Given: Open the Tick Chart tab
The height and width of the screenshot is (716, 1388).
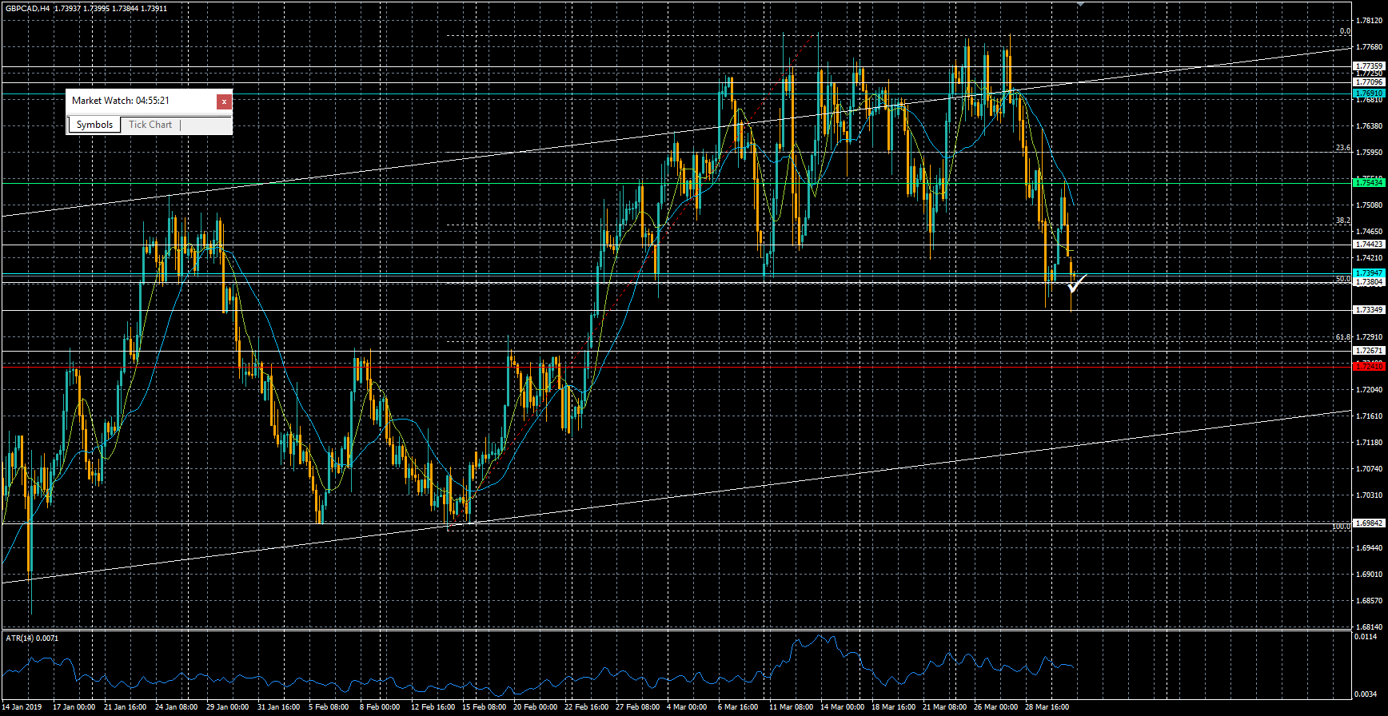Looking at the screenshot, I should [x=150, y=125].
